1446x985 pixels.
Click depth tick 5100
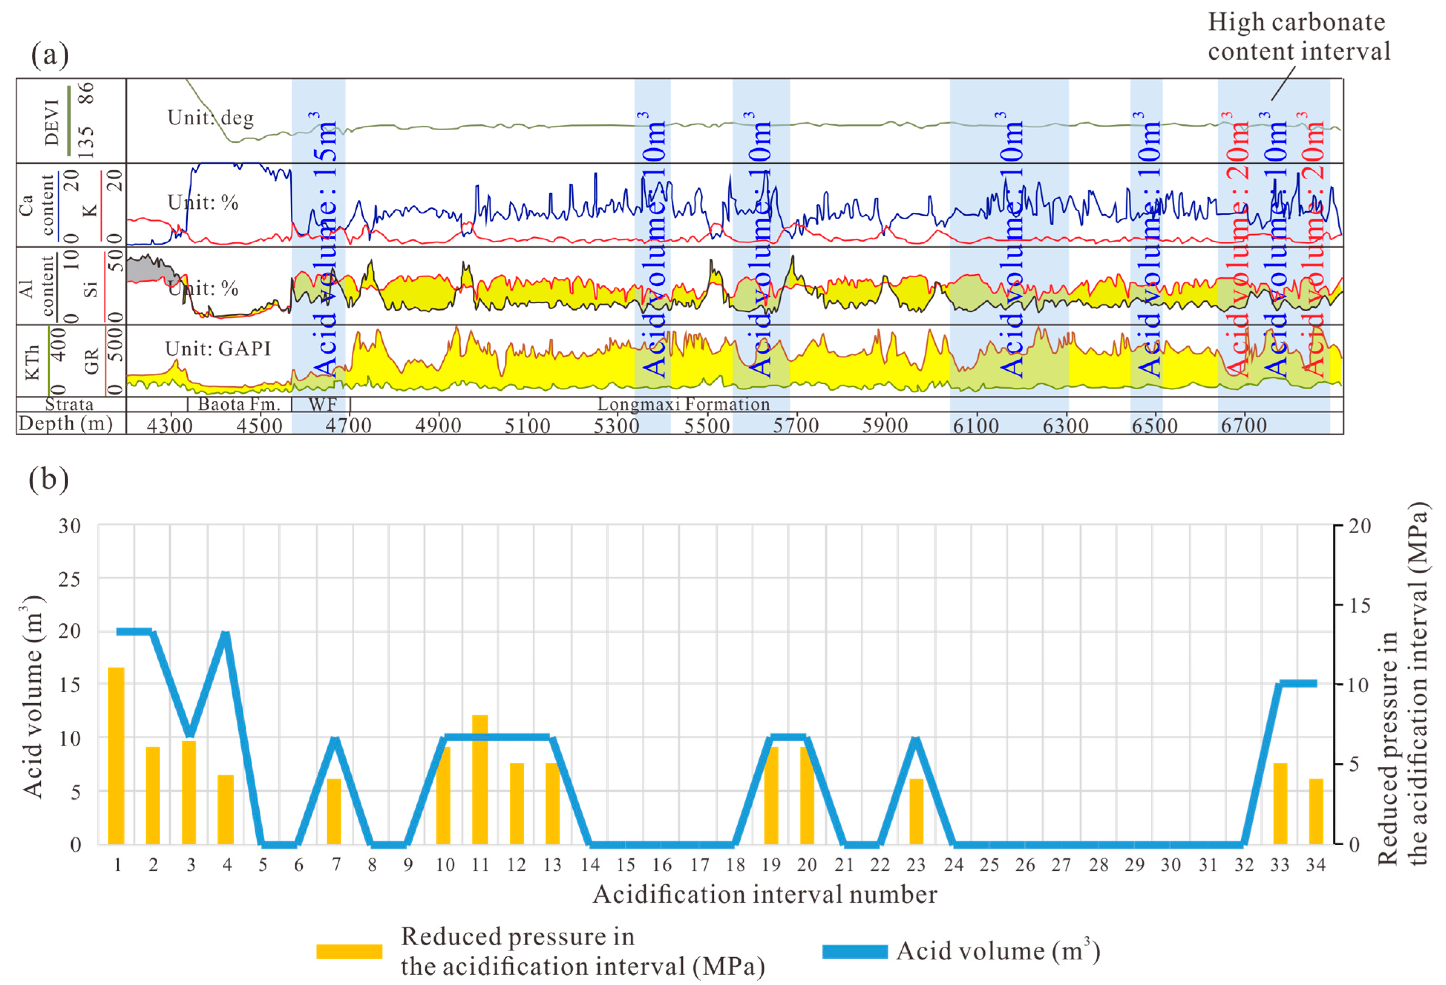tap(527, 426)
